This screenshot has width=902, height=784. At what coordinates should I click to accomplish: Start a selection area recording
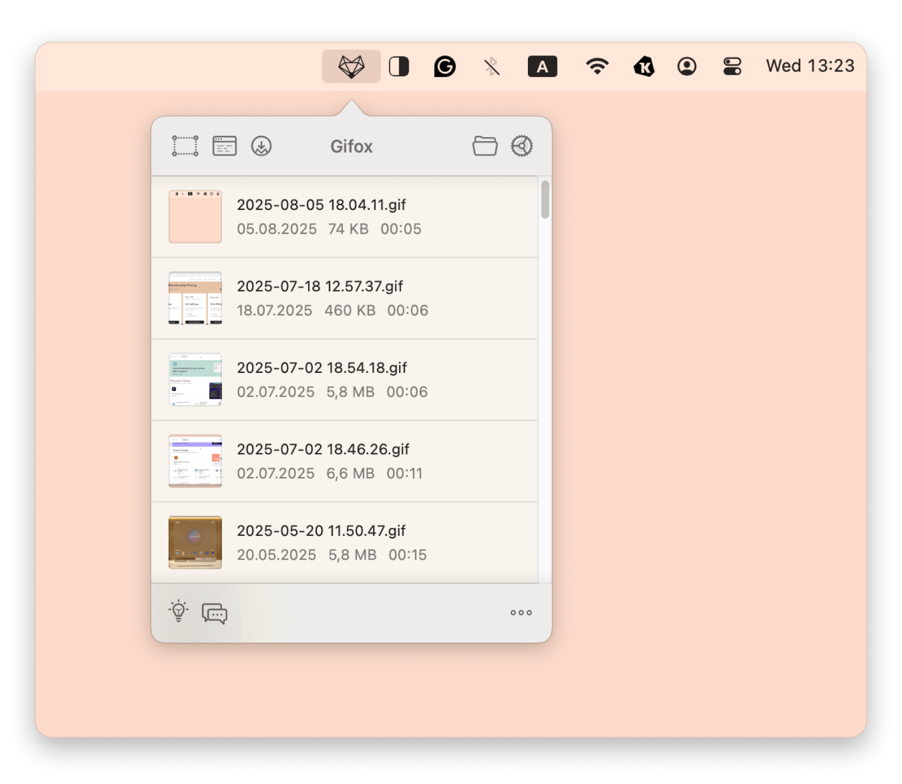click(185, 146)
